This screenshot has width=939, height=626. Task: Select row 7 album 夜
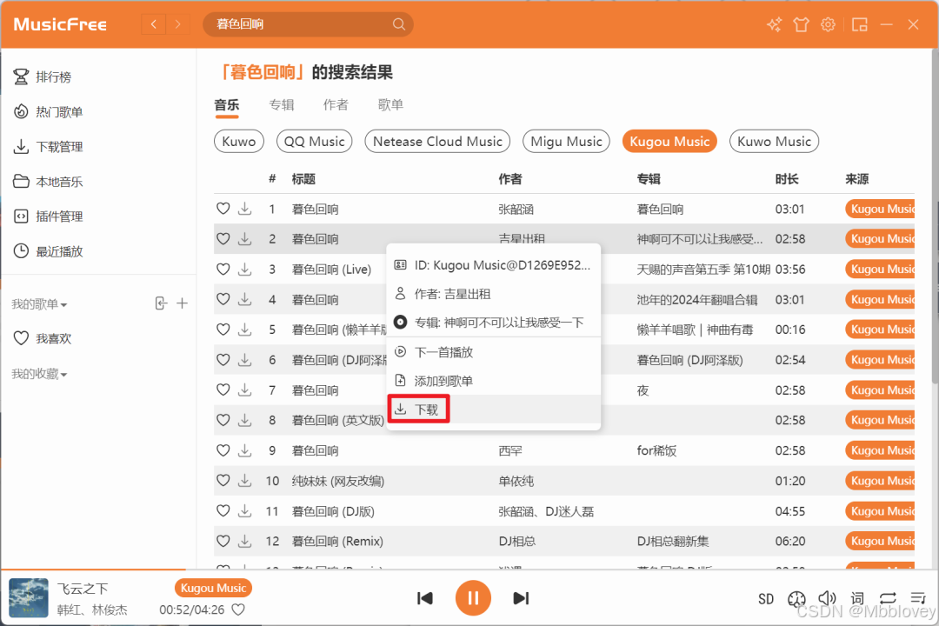(x=643, y=390)
